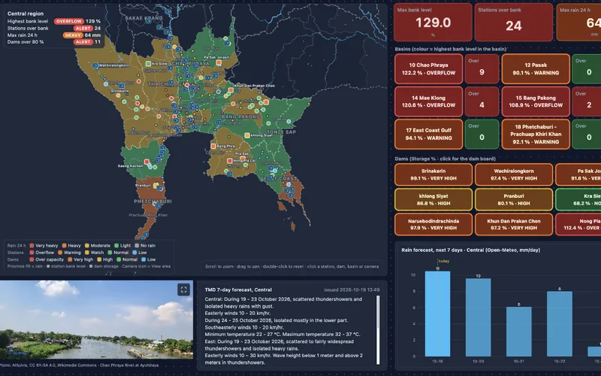Open the khlong Siyat dam card
Image resolution: width=601 pixels, height=376 pixels.
[433, 199]
